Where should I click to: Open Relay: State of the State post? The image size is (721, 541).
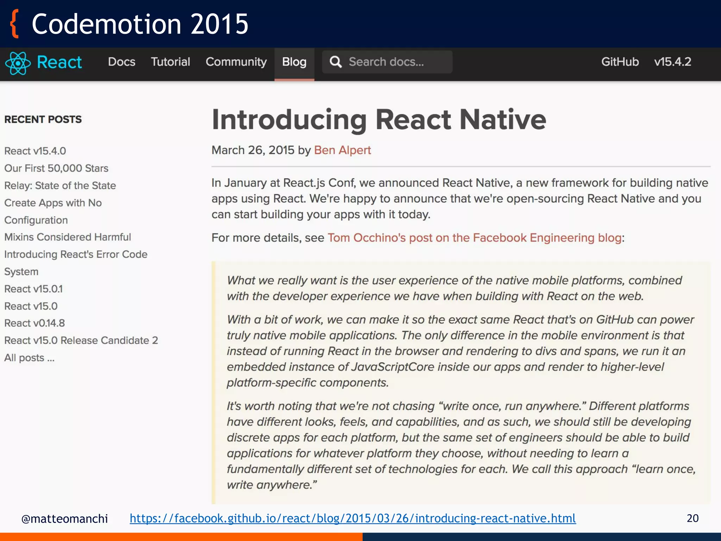(60, 186)
